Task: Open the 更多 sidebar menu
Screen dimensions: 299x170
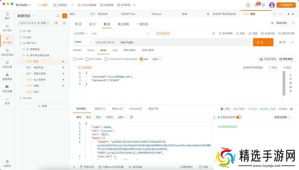Action: click(7, 101)
